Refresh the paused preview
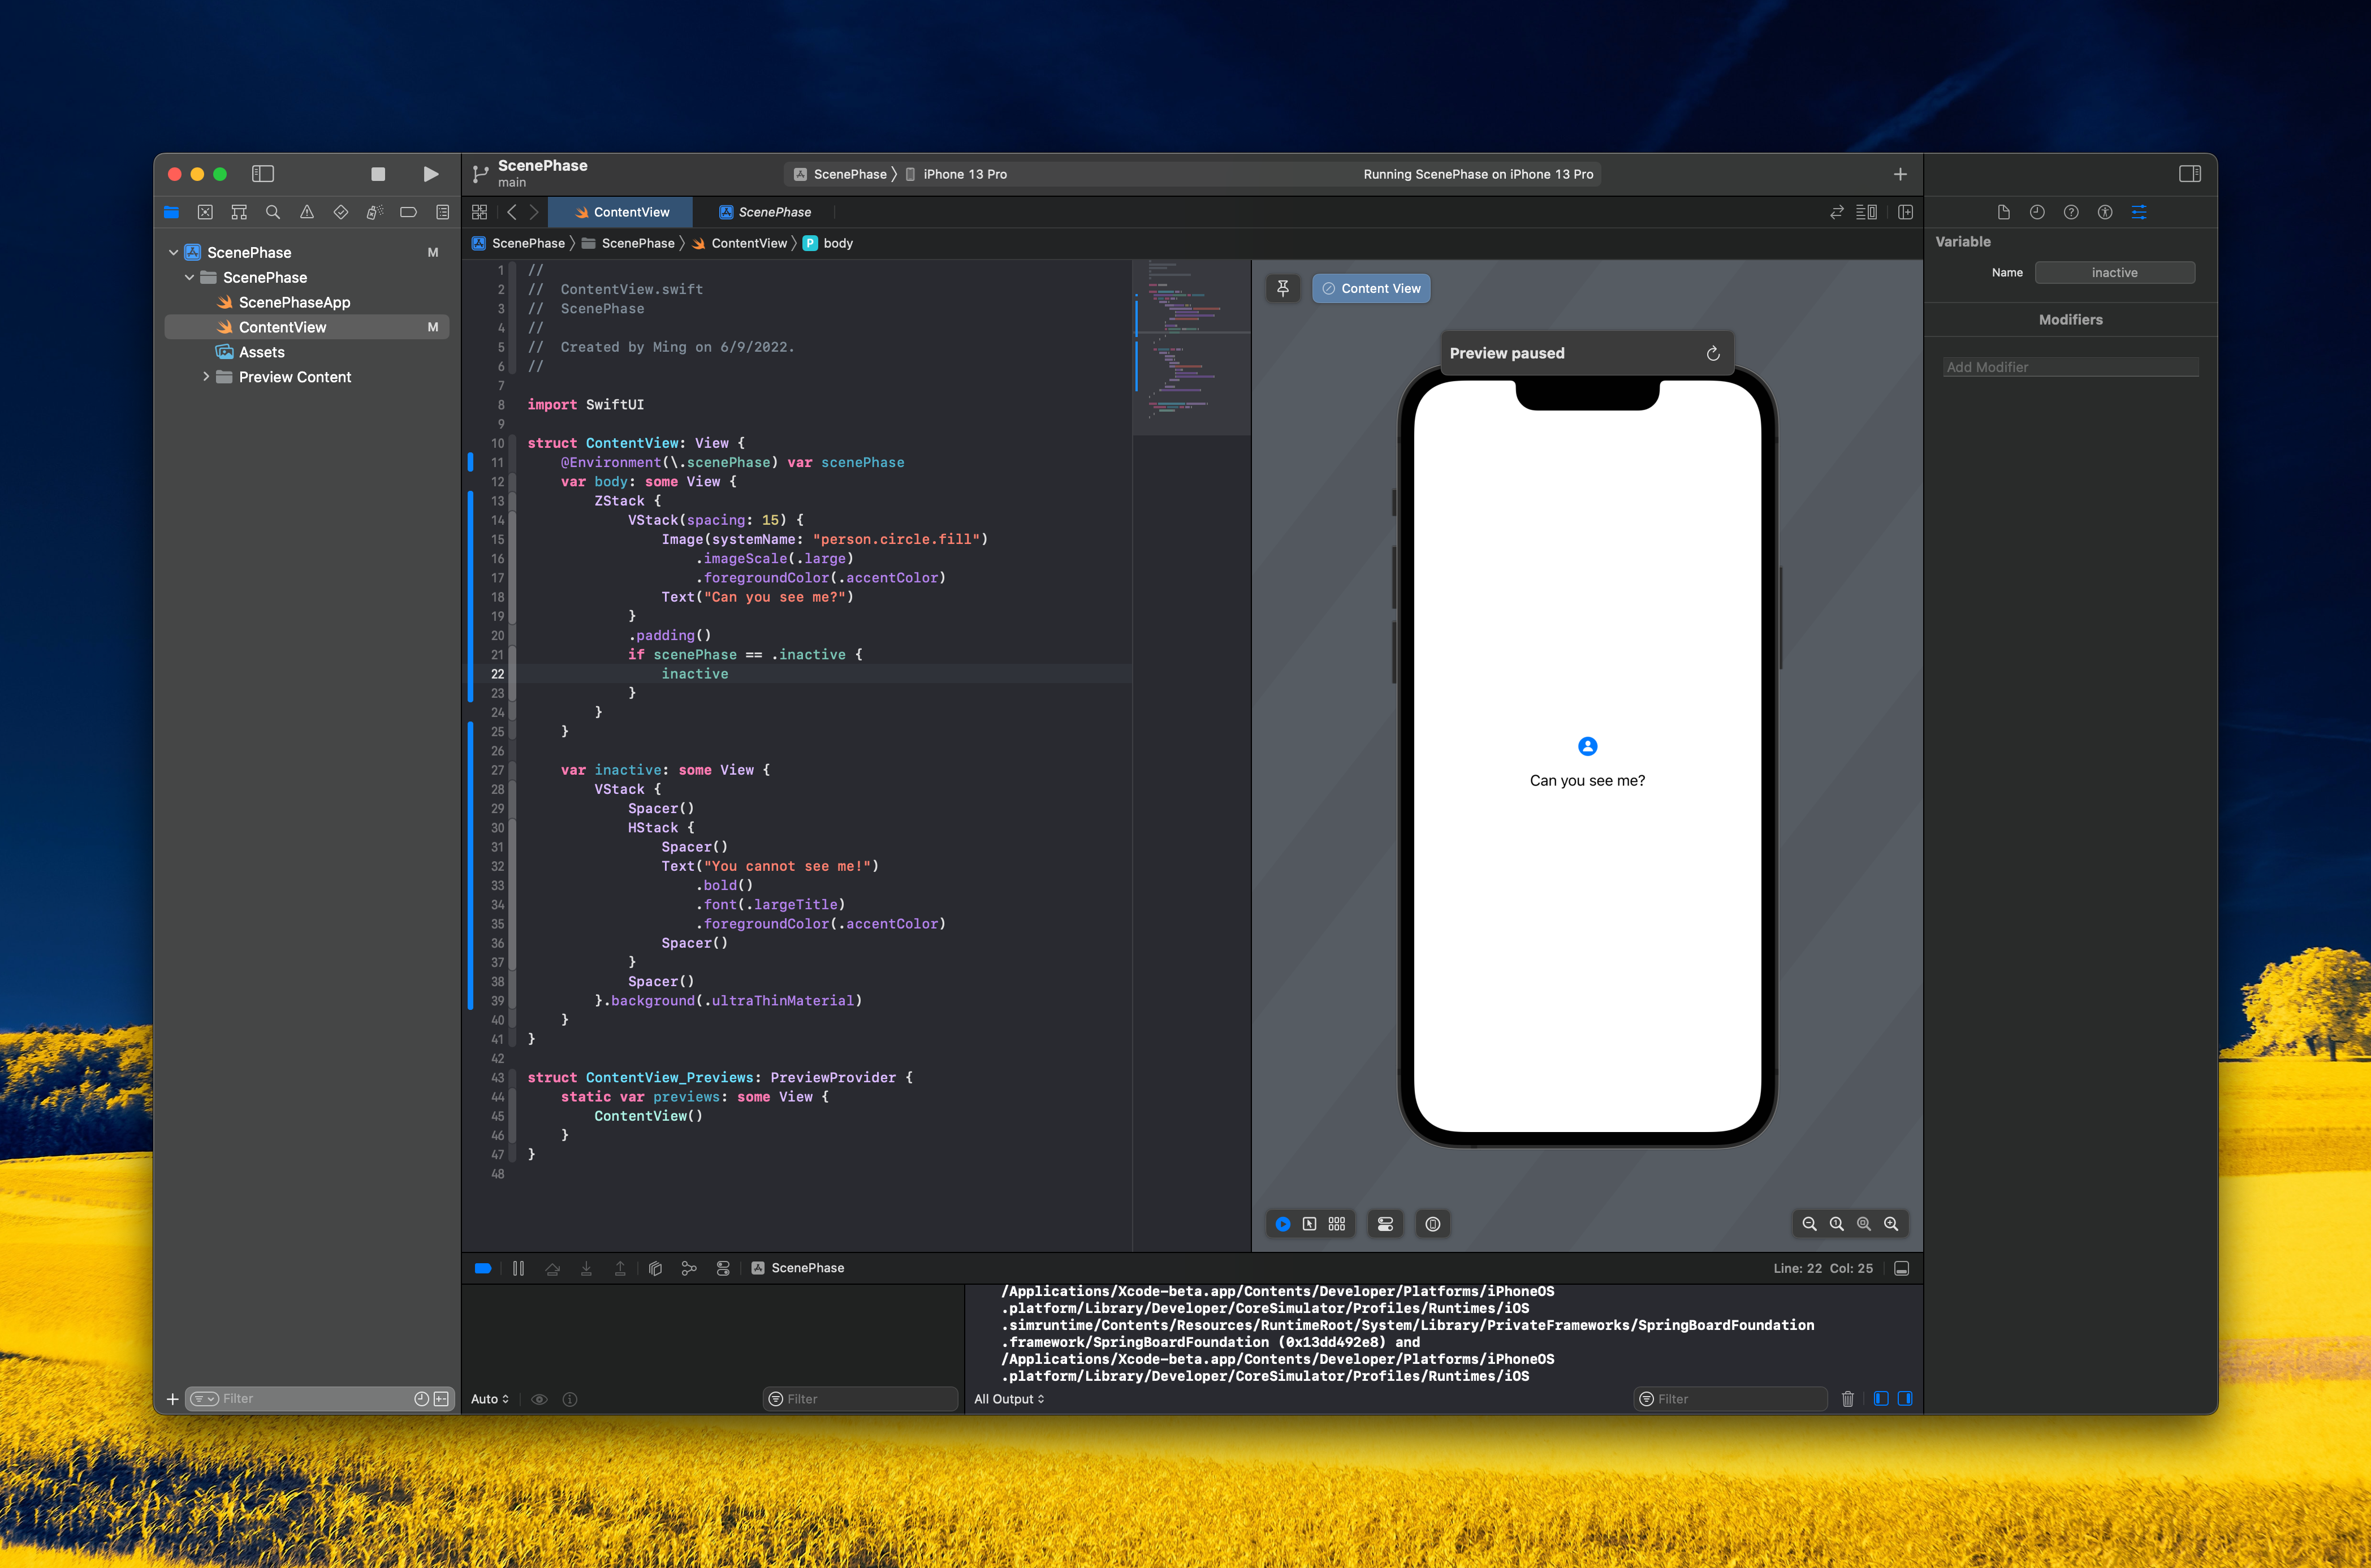This screenshot has width=2371, height=1568. tap(1712, 353)
